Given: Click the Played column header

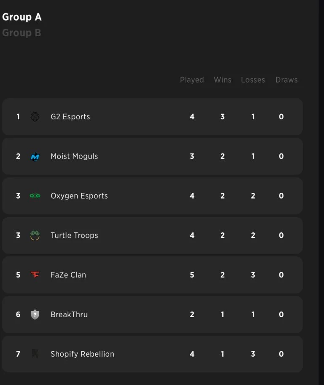Looking at the screenshot, I should (192, 80).
